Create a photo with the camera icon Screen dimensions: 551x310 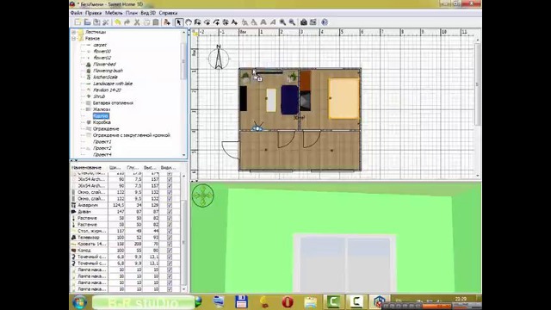click(304, 22)
